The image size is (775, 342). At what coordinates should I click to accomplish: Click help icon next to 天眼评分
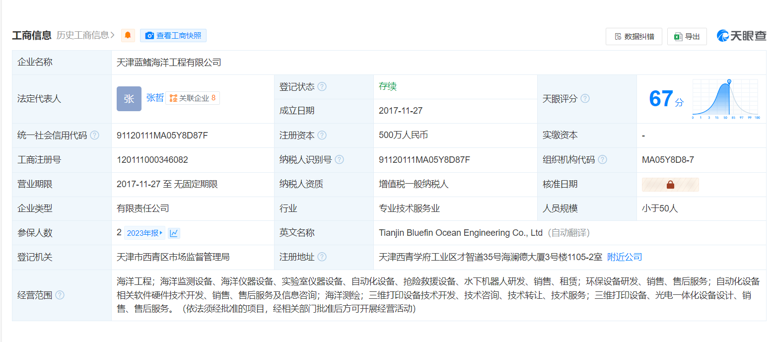point(585,98)
